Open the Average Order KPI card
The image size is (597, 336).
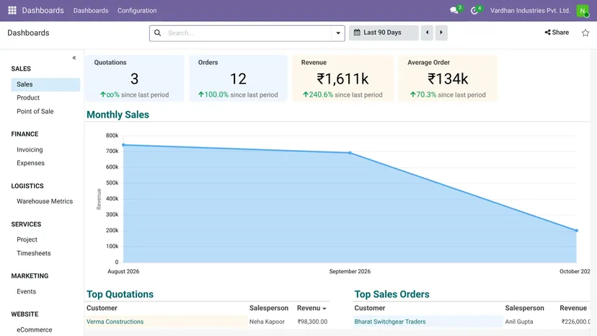[448, 79]
